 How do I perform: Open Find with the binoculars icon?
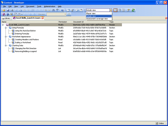click(53, 10)
